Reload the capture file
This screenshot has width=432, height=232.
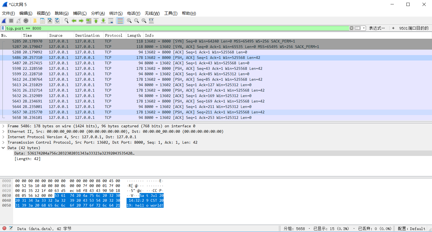pyautogui.click(x=57, y=21)
